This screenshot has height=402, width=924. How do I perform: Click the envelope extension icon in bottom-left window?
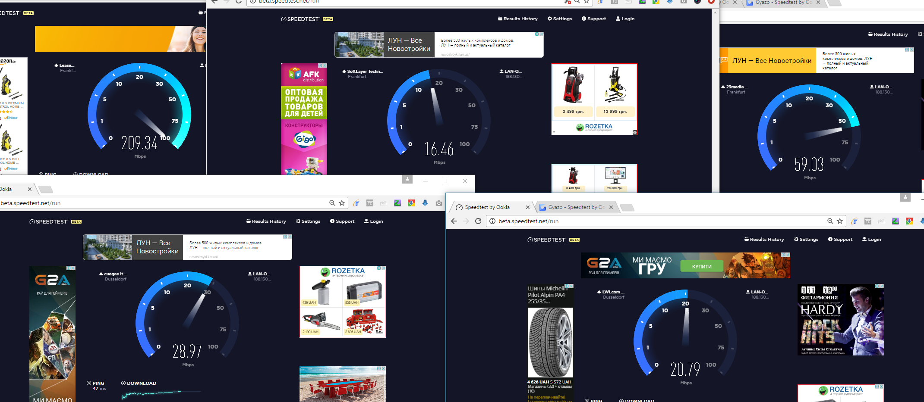[384, 203]
